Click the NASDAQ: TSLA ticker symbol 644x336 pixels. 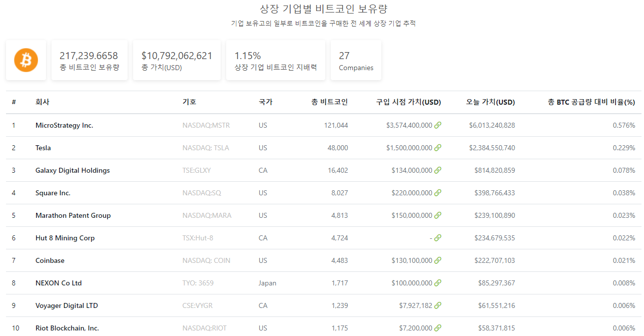point(206,148)
